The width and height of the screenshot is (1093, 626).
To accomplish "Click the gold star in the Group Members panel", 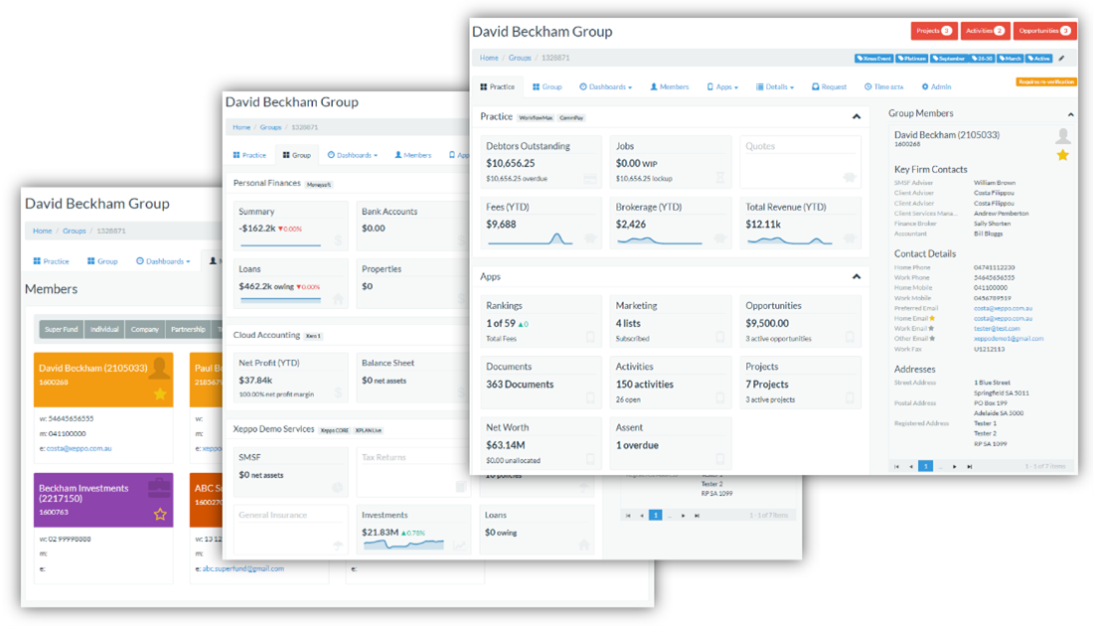I will tap(1062, 155).
